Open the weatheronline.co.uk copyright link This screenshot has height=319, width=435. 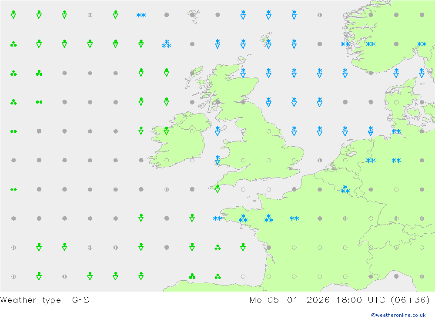point(398,315)
